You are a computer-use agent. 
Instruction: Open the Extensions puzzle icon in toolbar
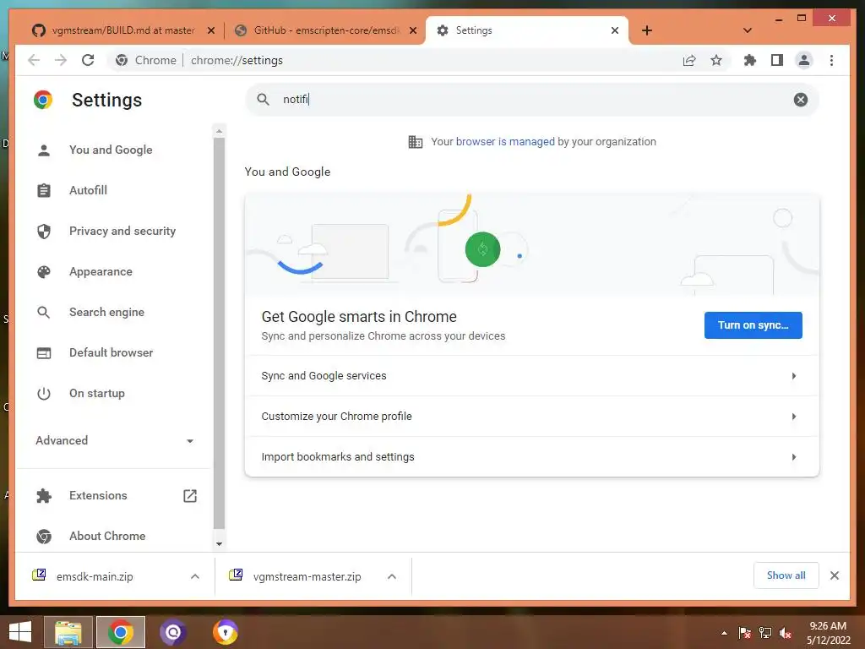[x=750, y=60]
